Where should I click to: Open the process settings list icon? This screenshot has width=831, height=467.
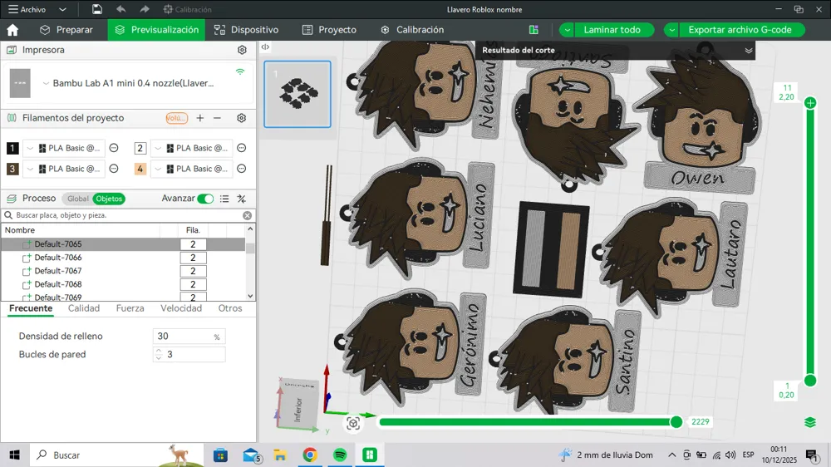click(x=224, y=199)
